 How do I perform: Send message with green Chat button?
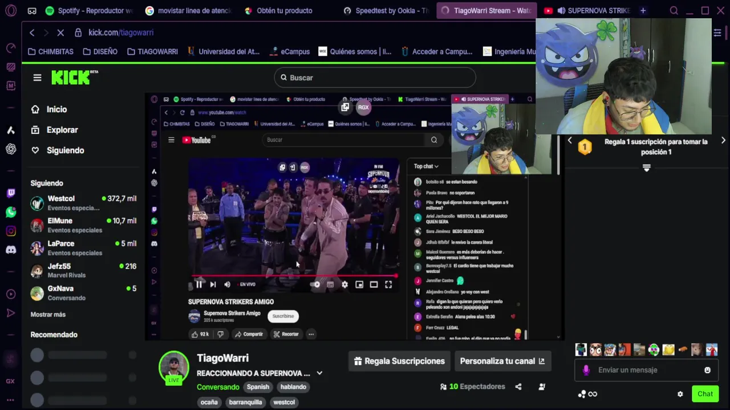(705, 394)
